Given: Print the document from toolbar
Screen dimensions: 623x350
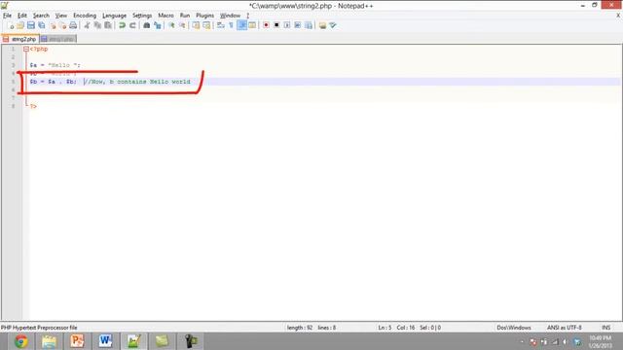Looking at the screenshot, I should pos(73,25).
